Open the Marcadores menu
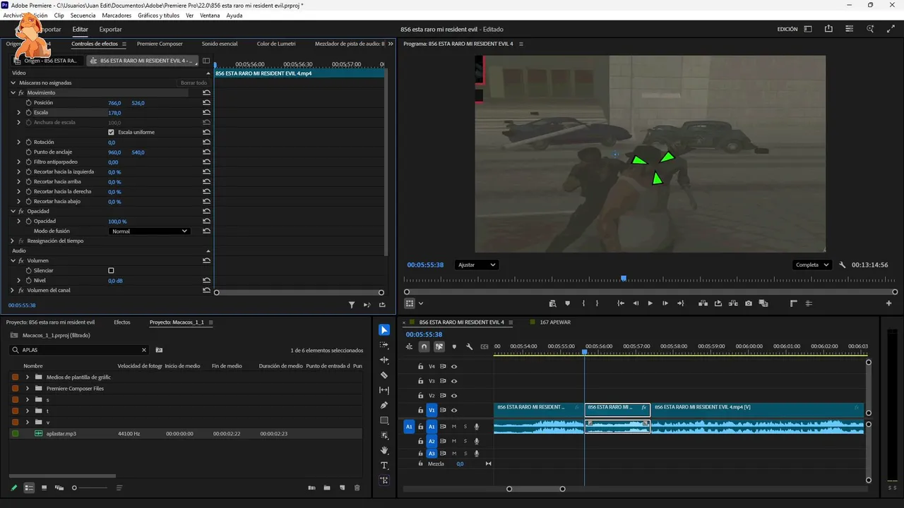 tap(117, 16)
